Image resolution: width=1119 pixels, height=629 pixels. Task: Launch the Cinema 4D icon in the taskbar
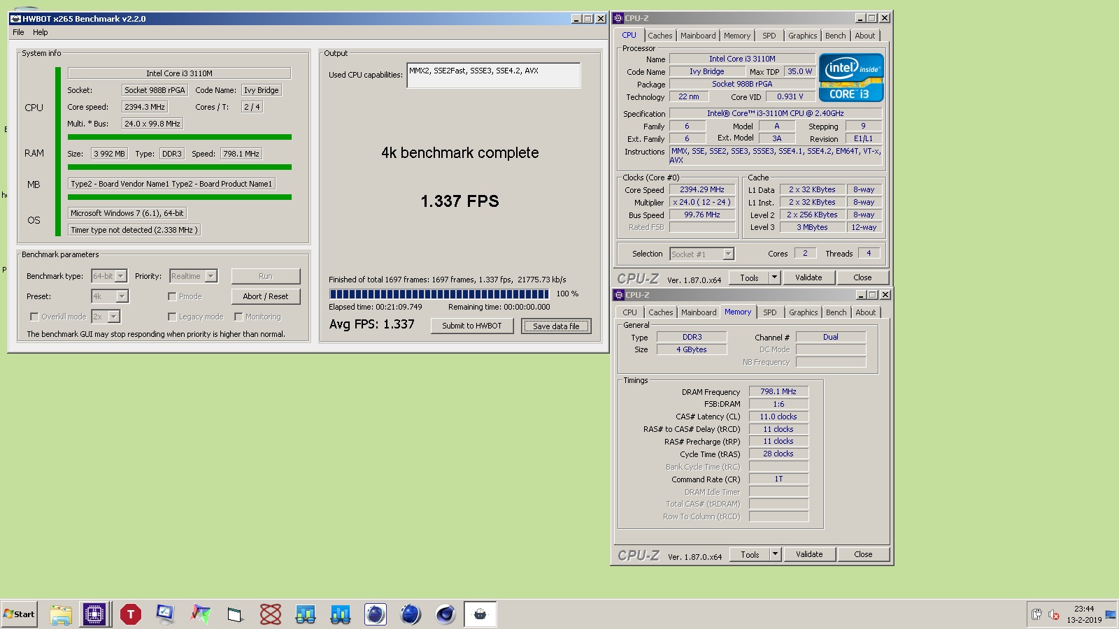pos(446,614)
